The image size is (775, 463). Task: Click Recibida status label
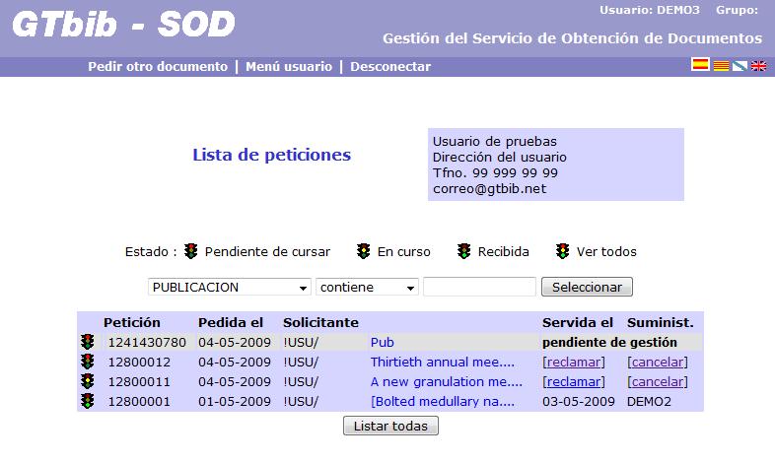(x=503, y=252)
